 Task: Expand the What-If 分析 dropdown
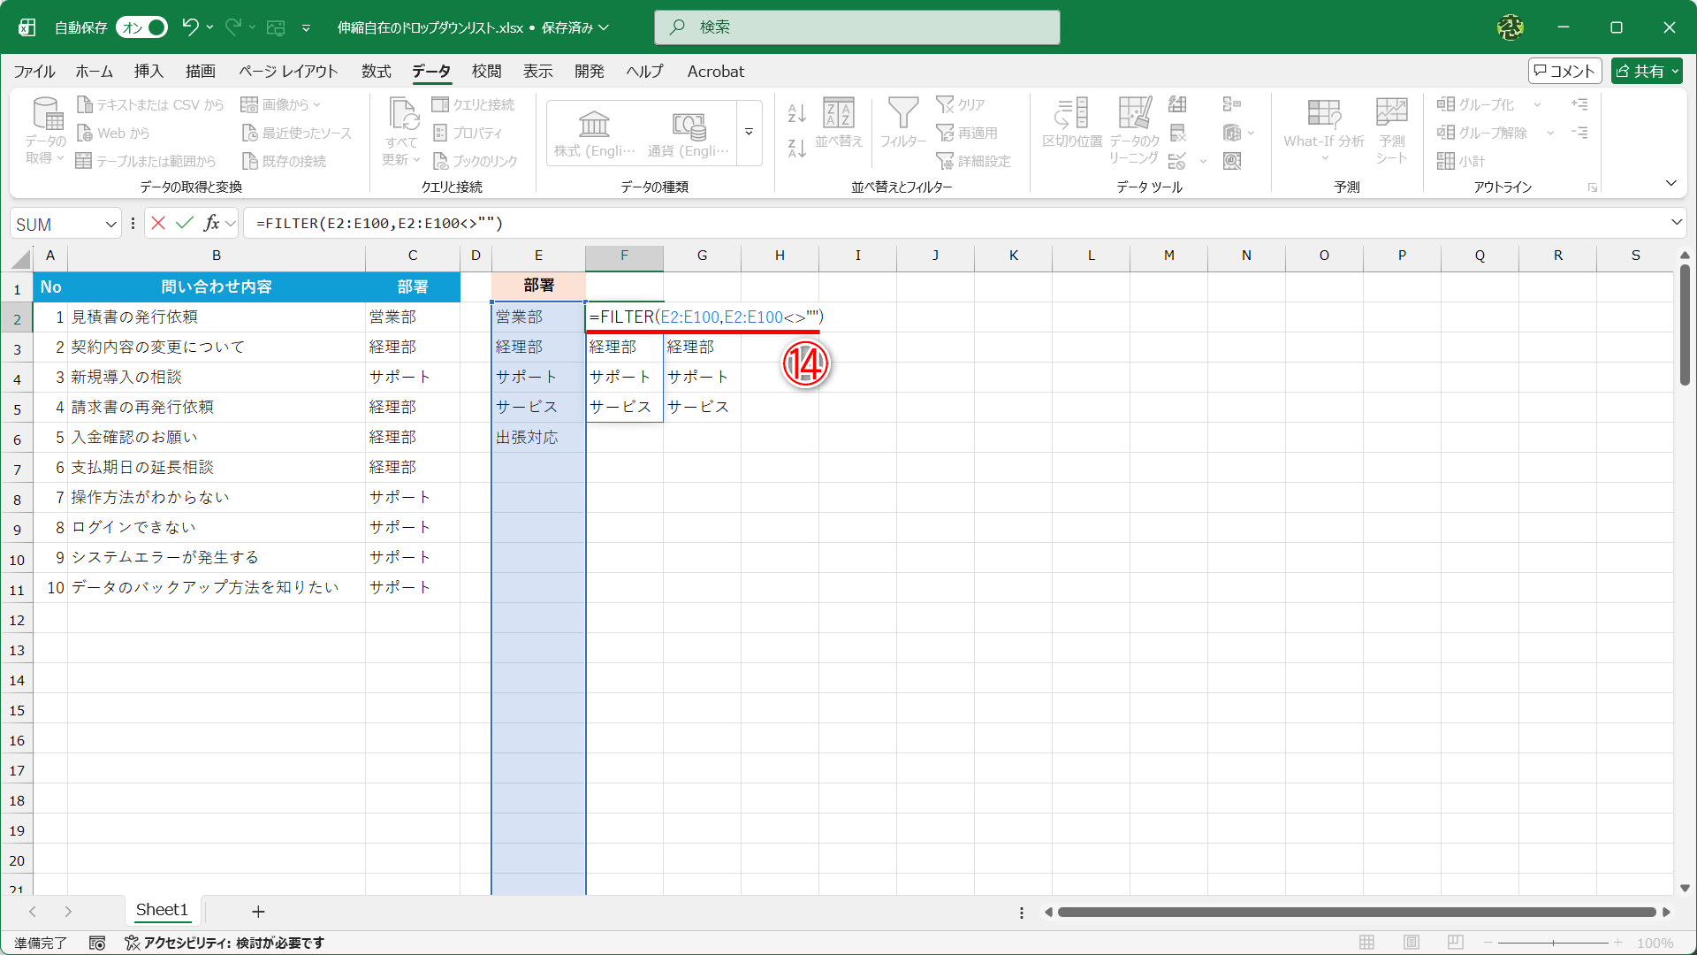1324,157
